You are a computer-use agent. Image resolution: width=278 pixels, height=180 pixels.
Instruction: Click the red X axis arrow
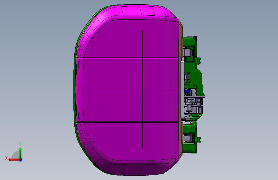pos(14,160)
